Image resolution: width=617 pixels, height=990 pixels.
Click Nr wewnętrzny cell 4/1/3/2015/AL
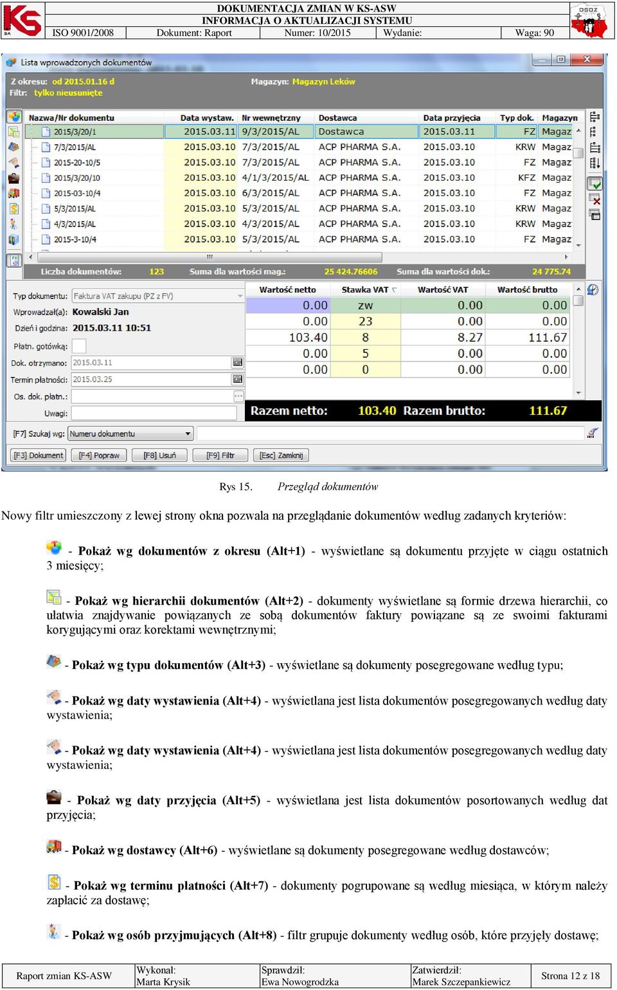coord(276,178)
